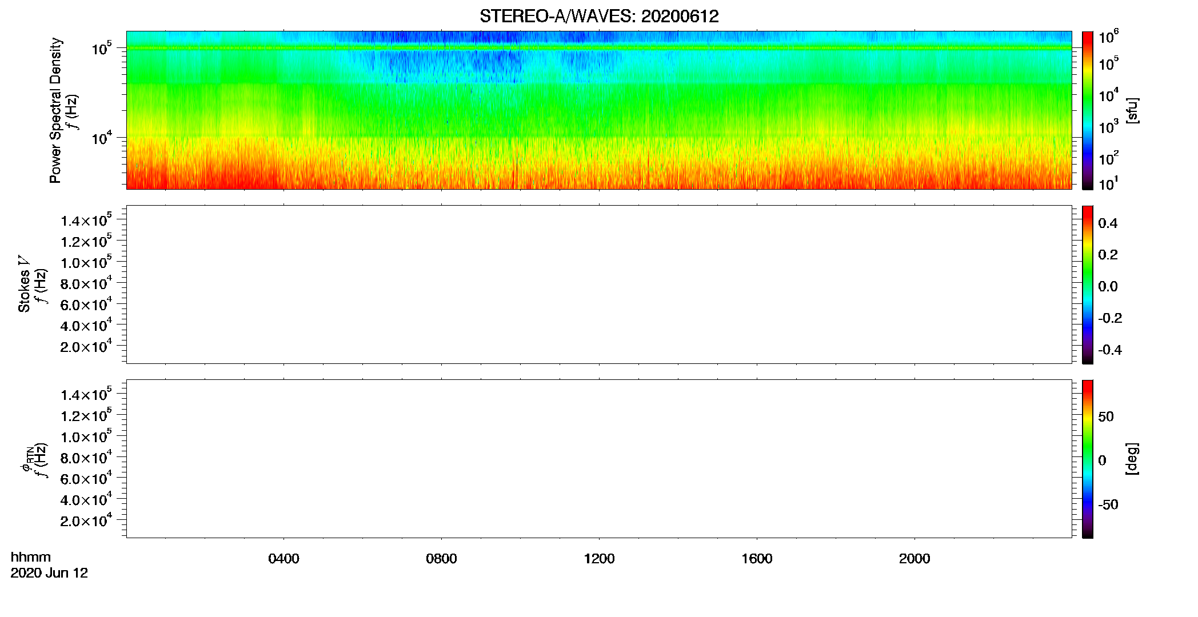Click the [sfu] colorbar unit label
The width and height of the screenshot is (1198, 617).
[1132, 110]
